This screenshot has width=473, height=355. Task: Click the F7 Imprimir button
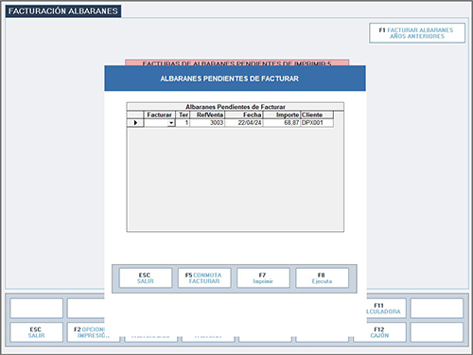263,278
